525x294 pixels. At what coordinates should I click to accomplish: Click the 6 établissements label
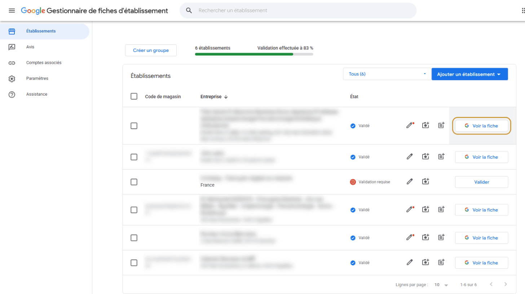[x=213, y=48]
